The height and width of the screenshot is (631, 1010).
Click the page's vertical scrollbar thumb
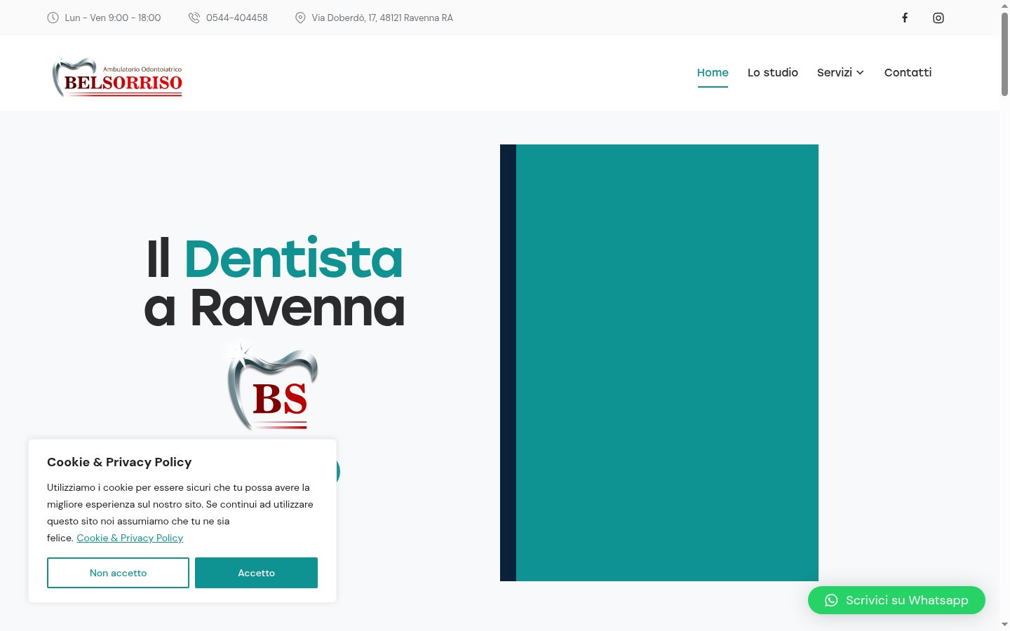point(1004,53)
